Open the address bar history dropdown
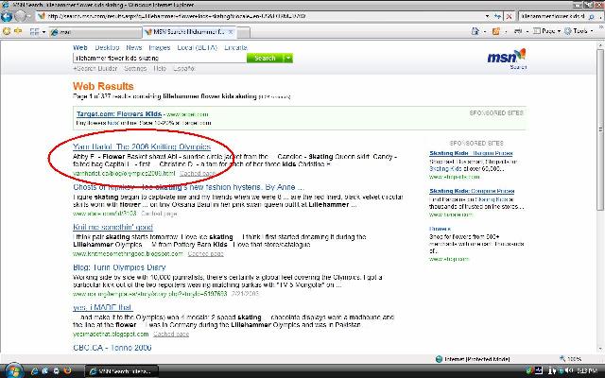The width and height of the screenshot is (605, 378). tap(488, 16)
